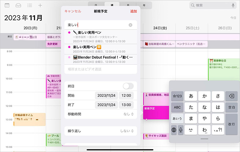This screenshot has width=240, height=152.
Task: Open the 自転車屋の高橋くん all-day event
Action: pyautogui.click(x=159, y=44)
